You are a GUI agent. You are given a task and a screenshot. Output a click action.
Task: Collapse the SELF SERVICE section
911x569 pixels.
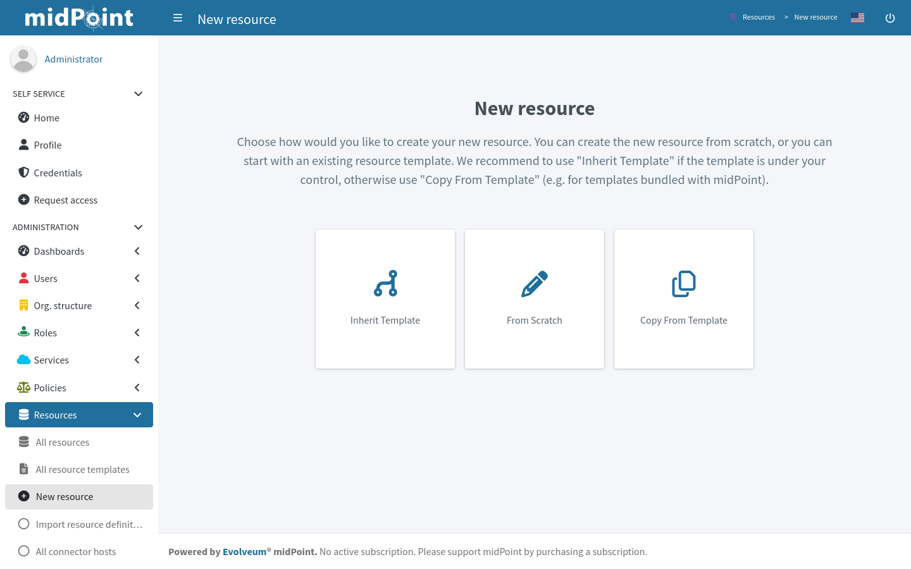coord(138,94)
